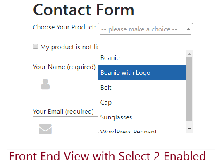Image resolution: width=215 pixels, height=167 pixels.
Task: Click the 'My product is not listed' label text
Action: 69,47
